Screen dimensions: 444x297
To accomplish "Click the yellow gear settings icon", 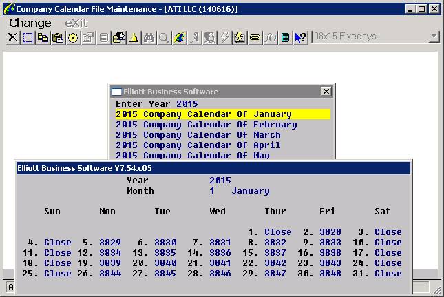I will (73, 37).
